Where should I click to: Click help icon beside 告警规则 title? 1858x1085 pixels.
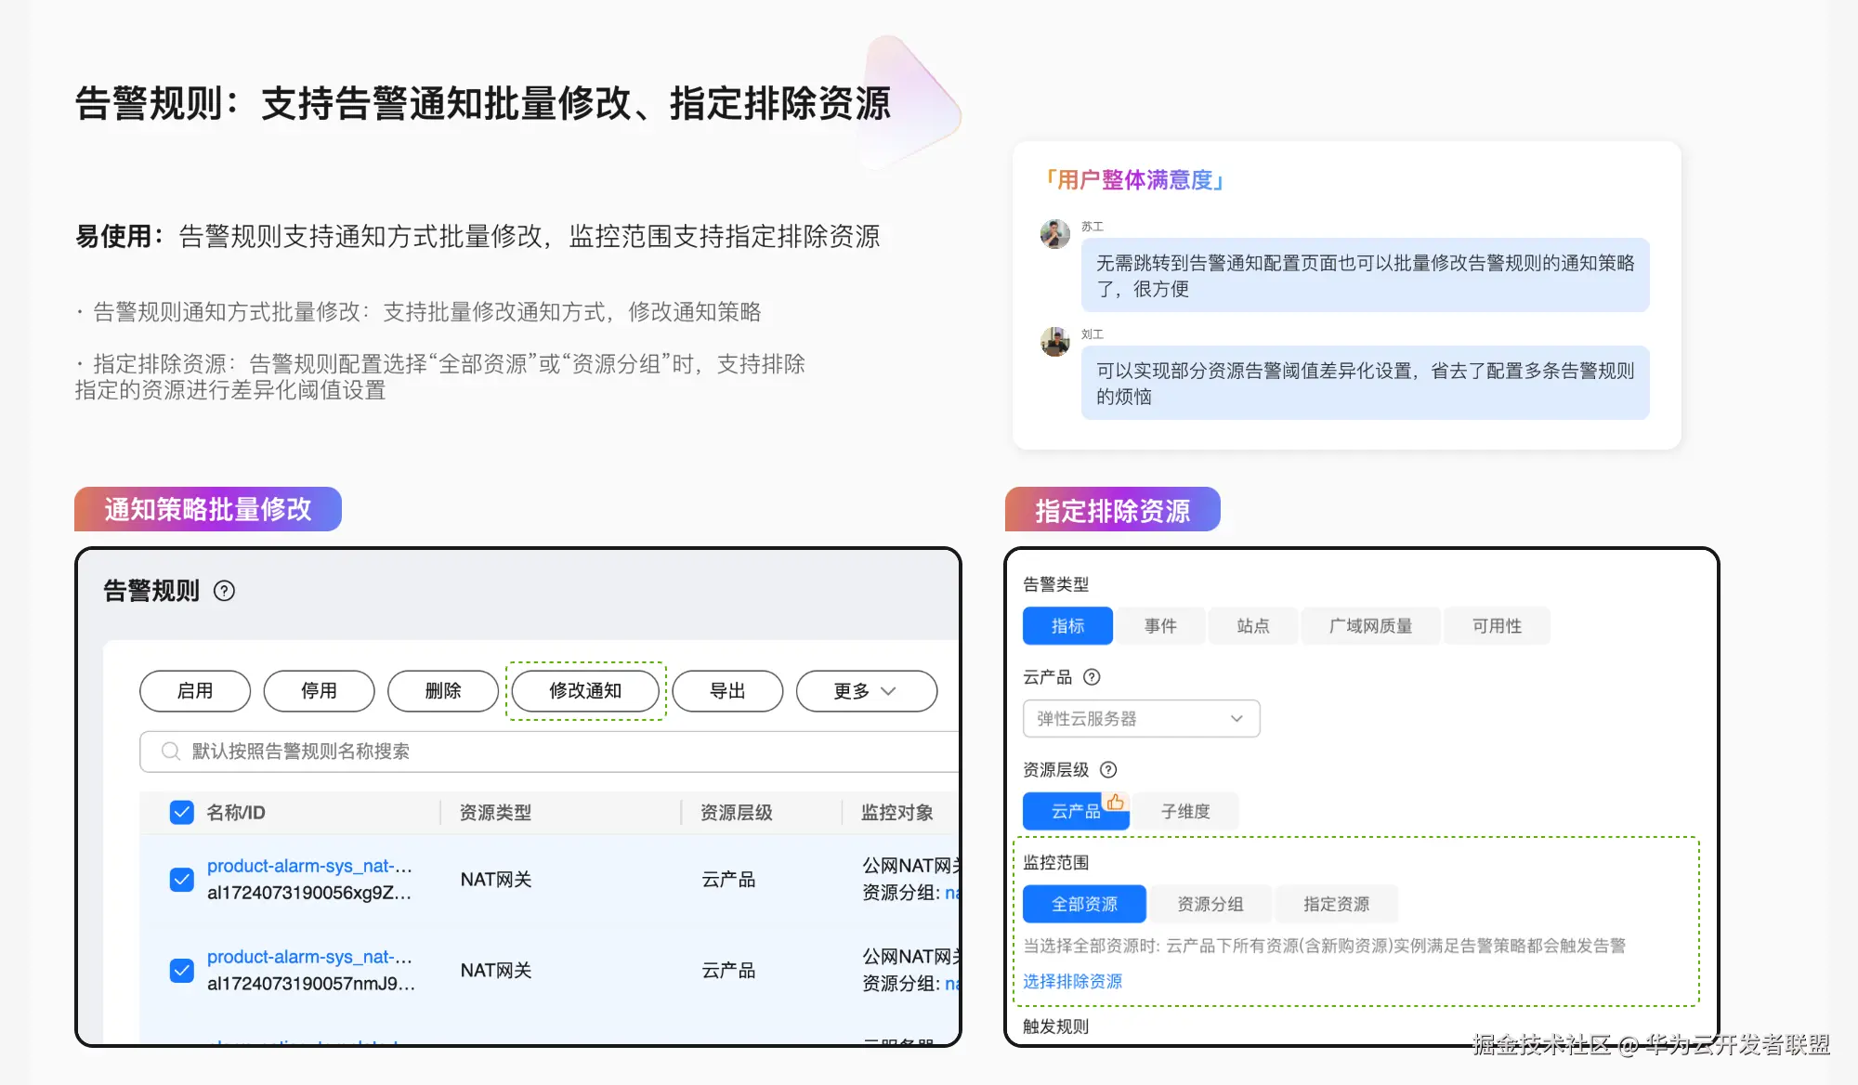(224, 591)
